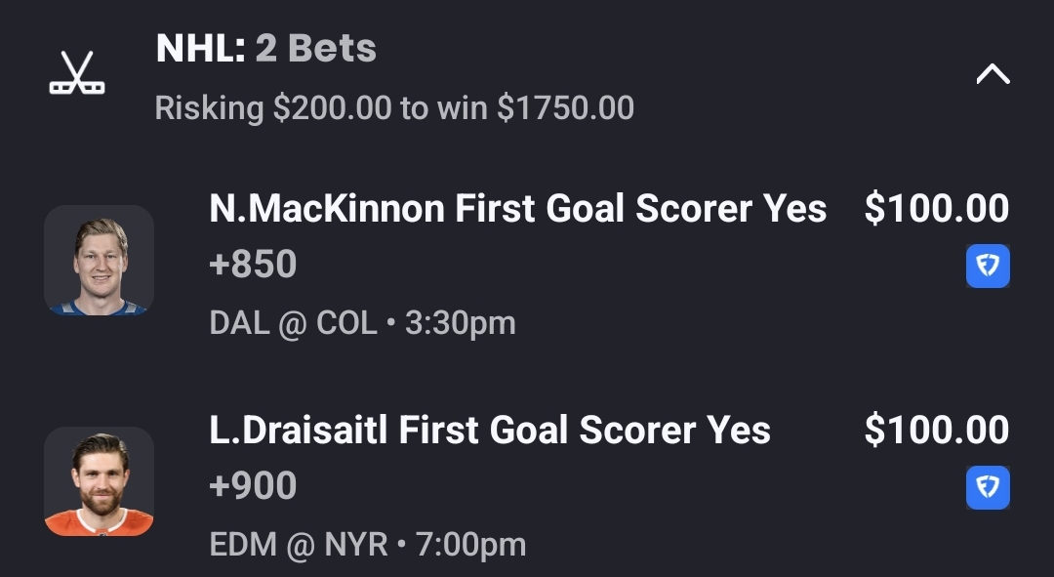This screenshot has width=1054, height=577.
Task: Collapse the NHL bets section chevron
Action: tap(993, 74)
